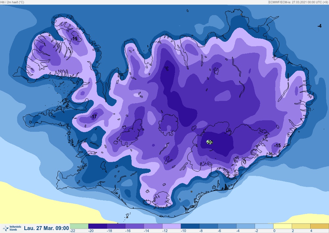This screenshot has height=233, width=329.
Task: Click the -15 label near the southeast coast
Action: point(277,145)
